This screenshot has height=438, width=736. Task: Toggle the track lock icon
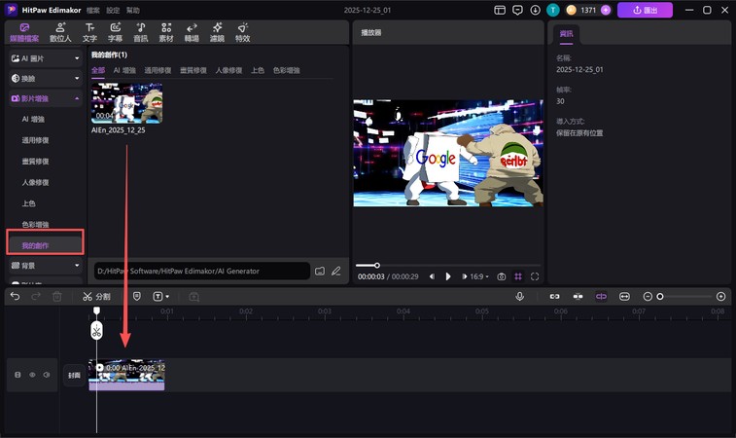click(x=17, y=375)
